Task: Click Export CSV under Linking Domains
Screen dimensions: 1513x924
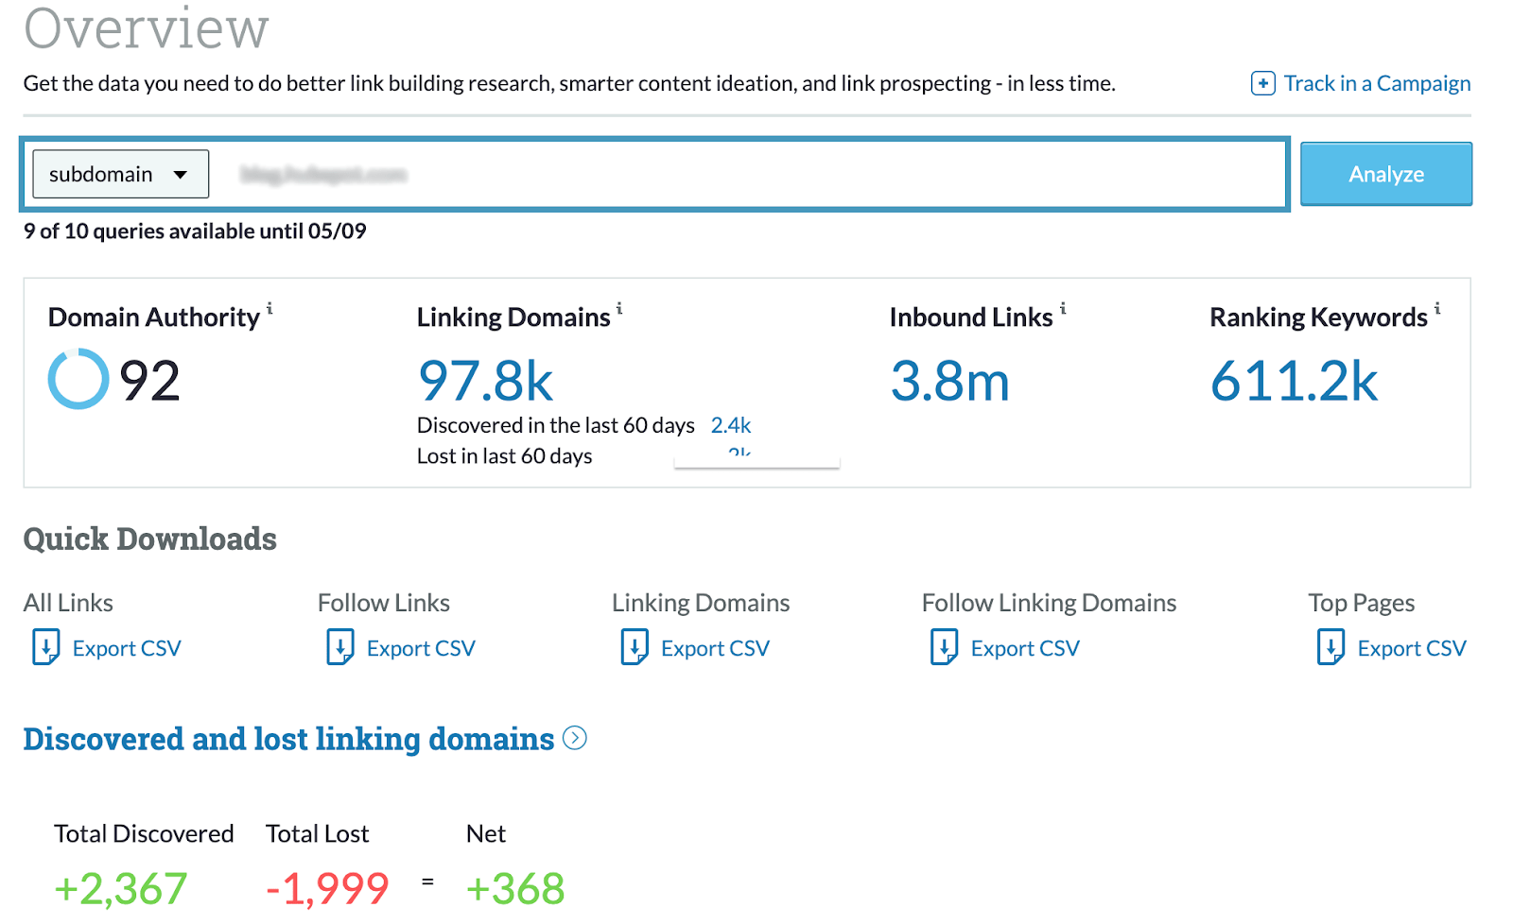Action: click(714, 648)
